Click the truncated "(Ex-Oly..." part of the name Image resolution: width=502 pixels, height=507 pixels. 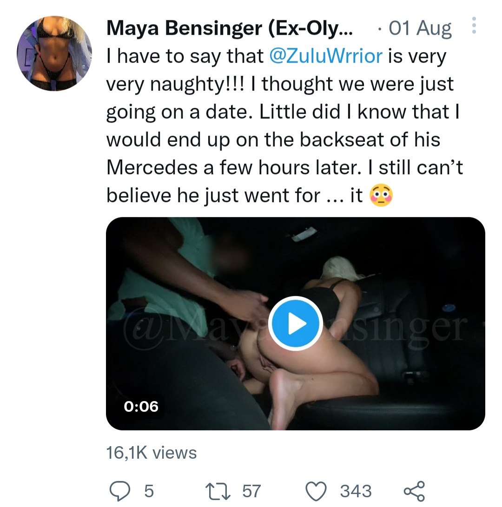pos(311,29)
